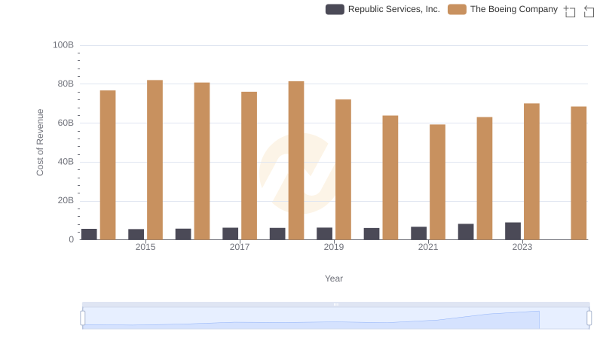Click the Cost of Revenue axis title
Viewport: 603px width, 347px height.
pos(40,142)
